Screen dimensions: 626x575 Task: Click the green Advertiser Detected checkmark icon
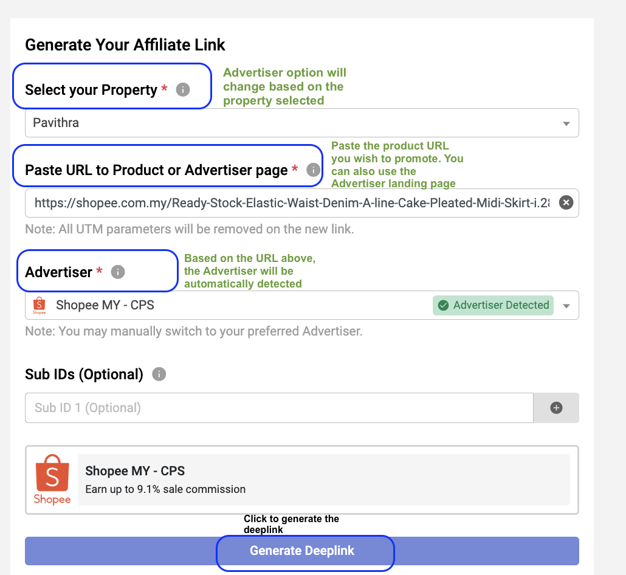[443, 306]
